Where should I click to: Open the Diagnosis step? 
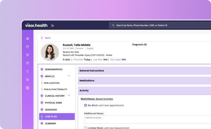pos(51,110)
